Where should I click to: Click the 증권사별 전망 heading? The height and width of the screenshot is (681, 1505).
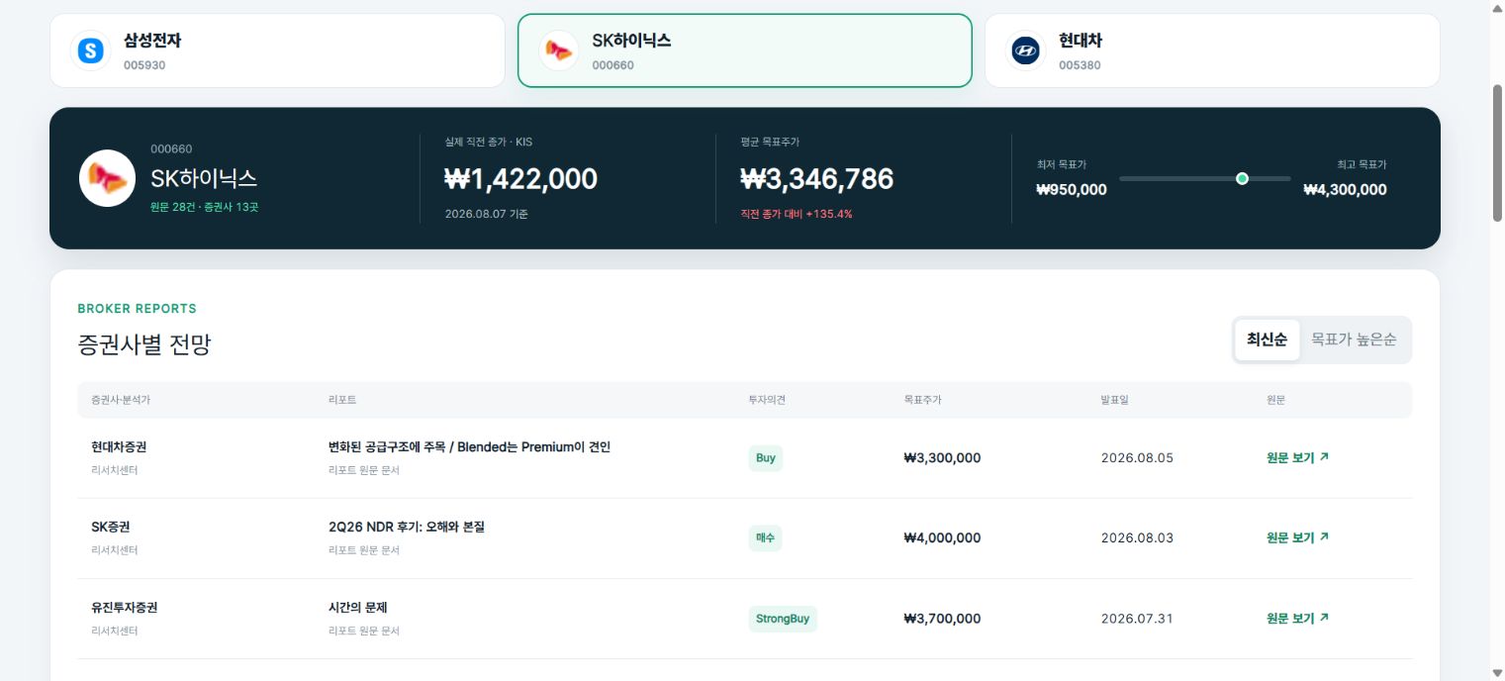point(144,344)
